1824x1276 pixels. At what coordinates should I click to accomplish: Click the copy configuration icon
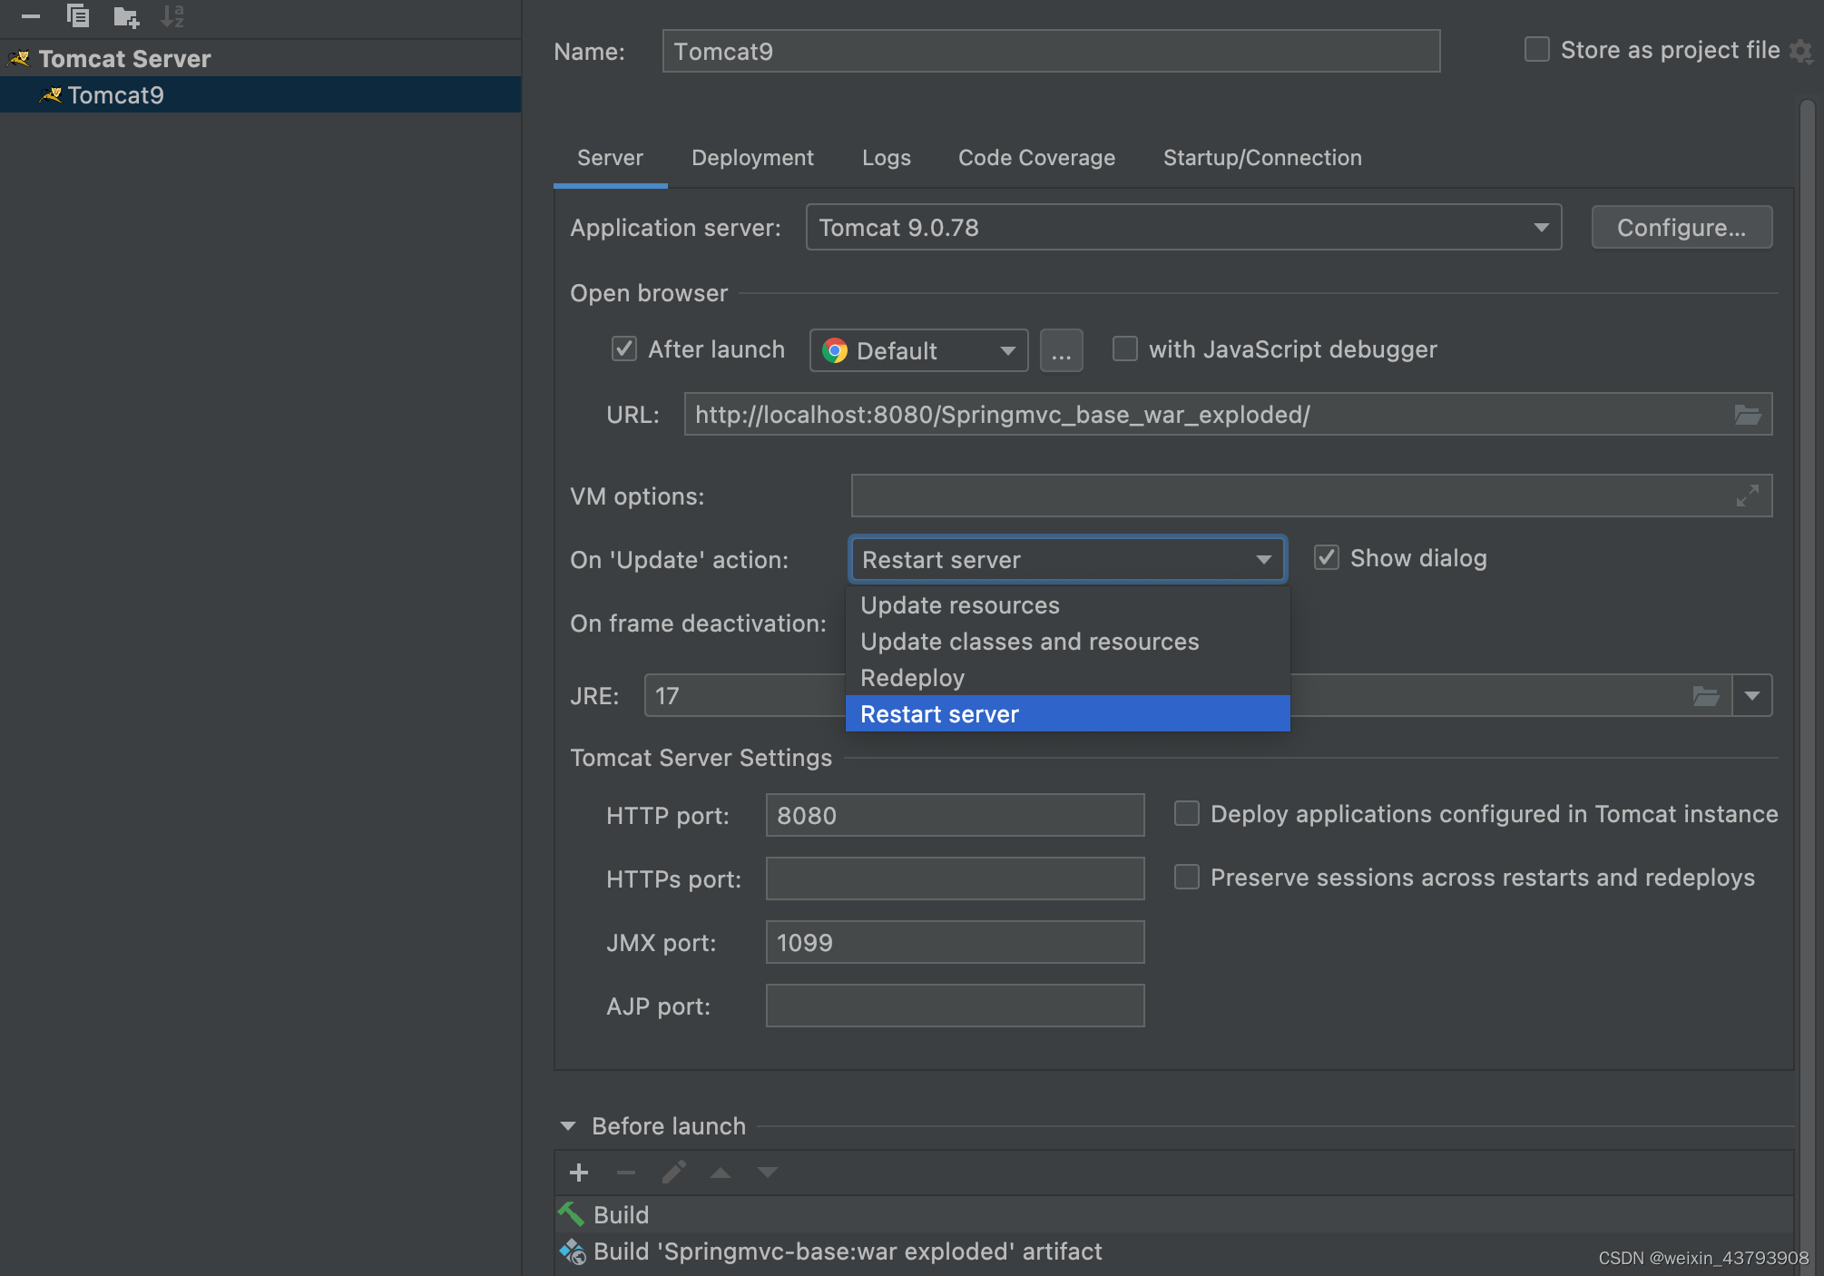click(78, 16)
